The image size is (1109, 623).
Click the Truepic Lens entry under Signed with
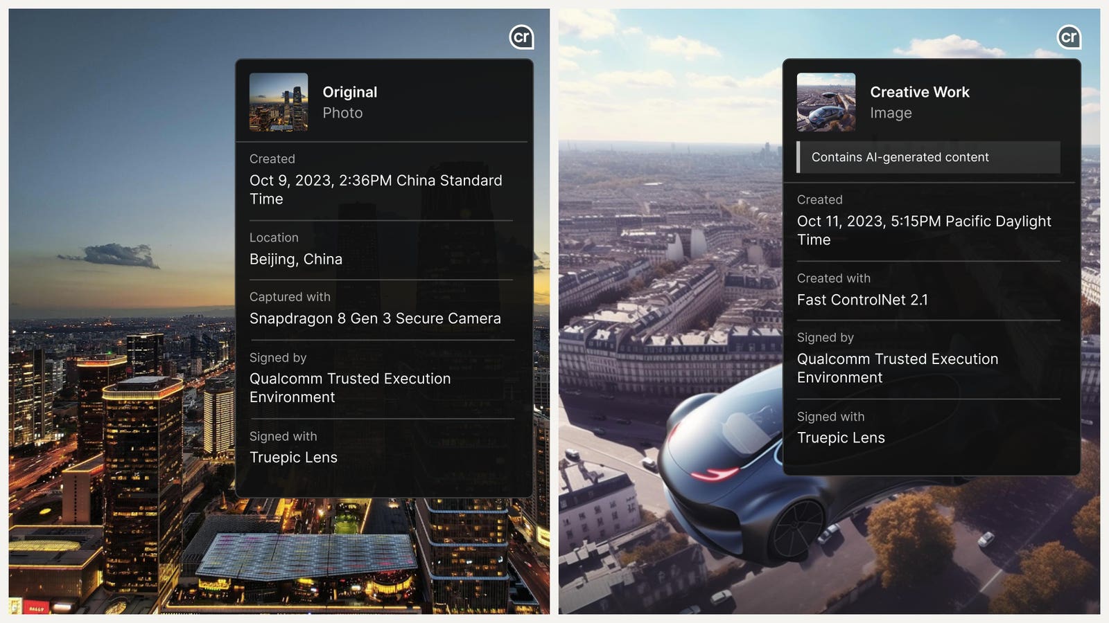coord(293,457)
